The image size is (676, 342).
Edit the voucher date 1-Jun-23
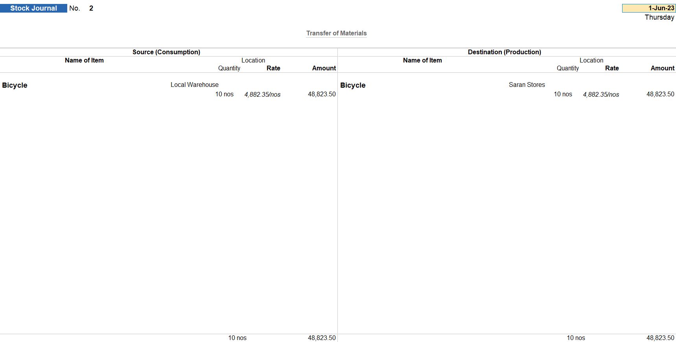[649, 8]
